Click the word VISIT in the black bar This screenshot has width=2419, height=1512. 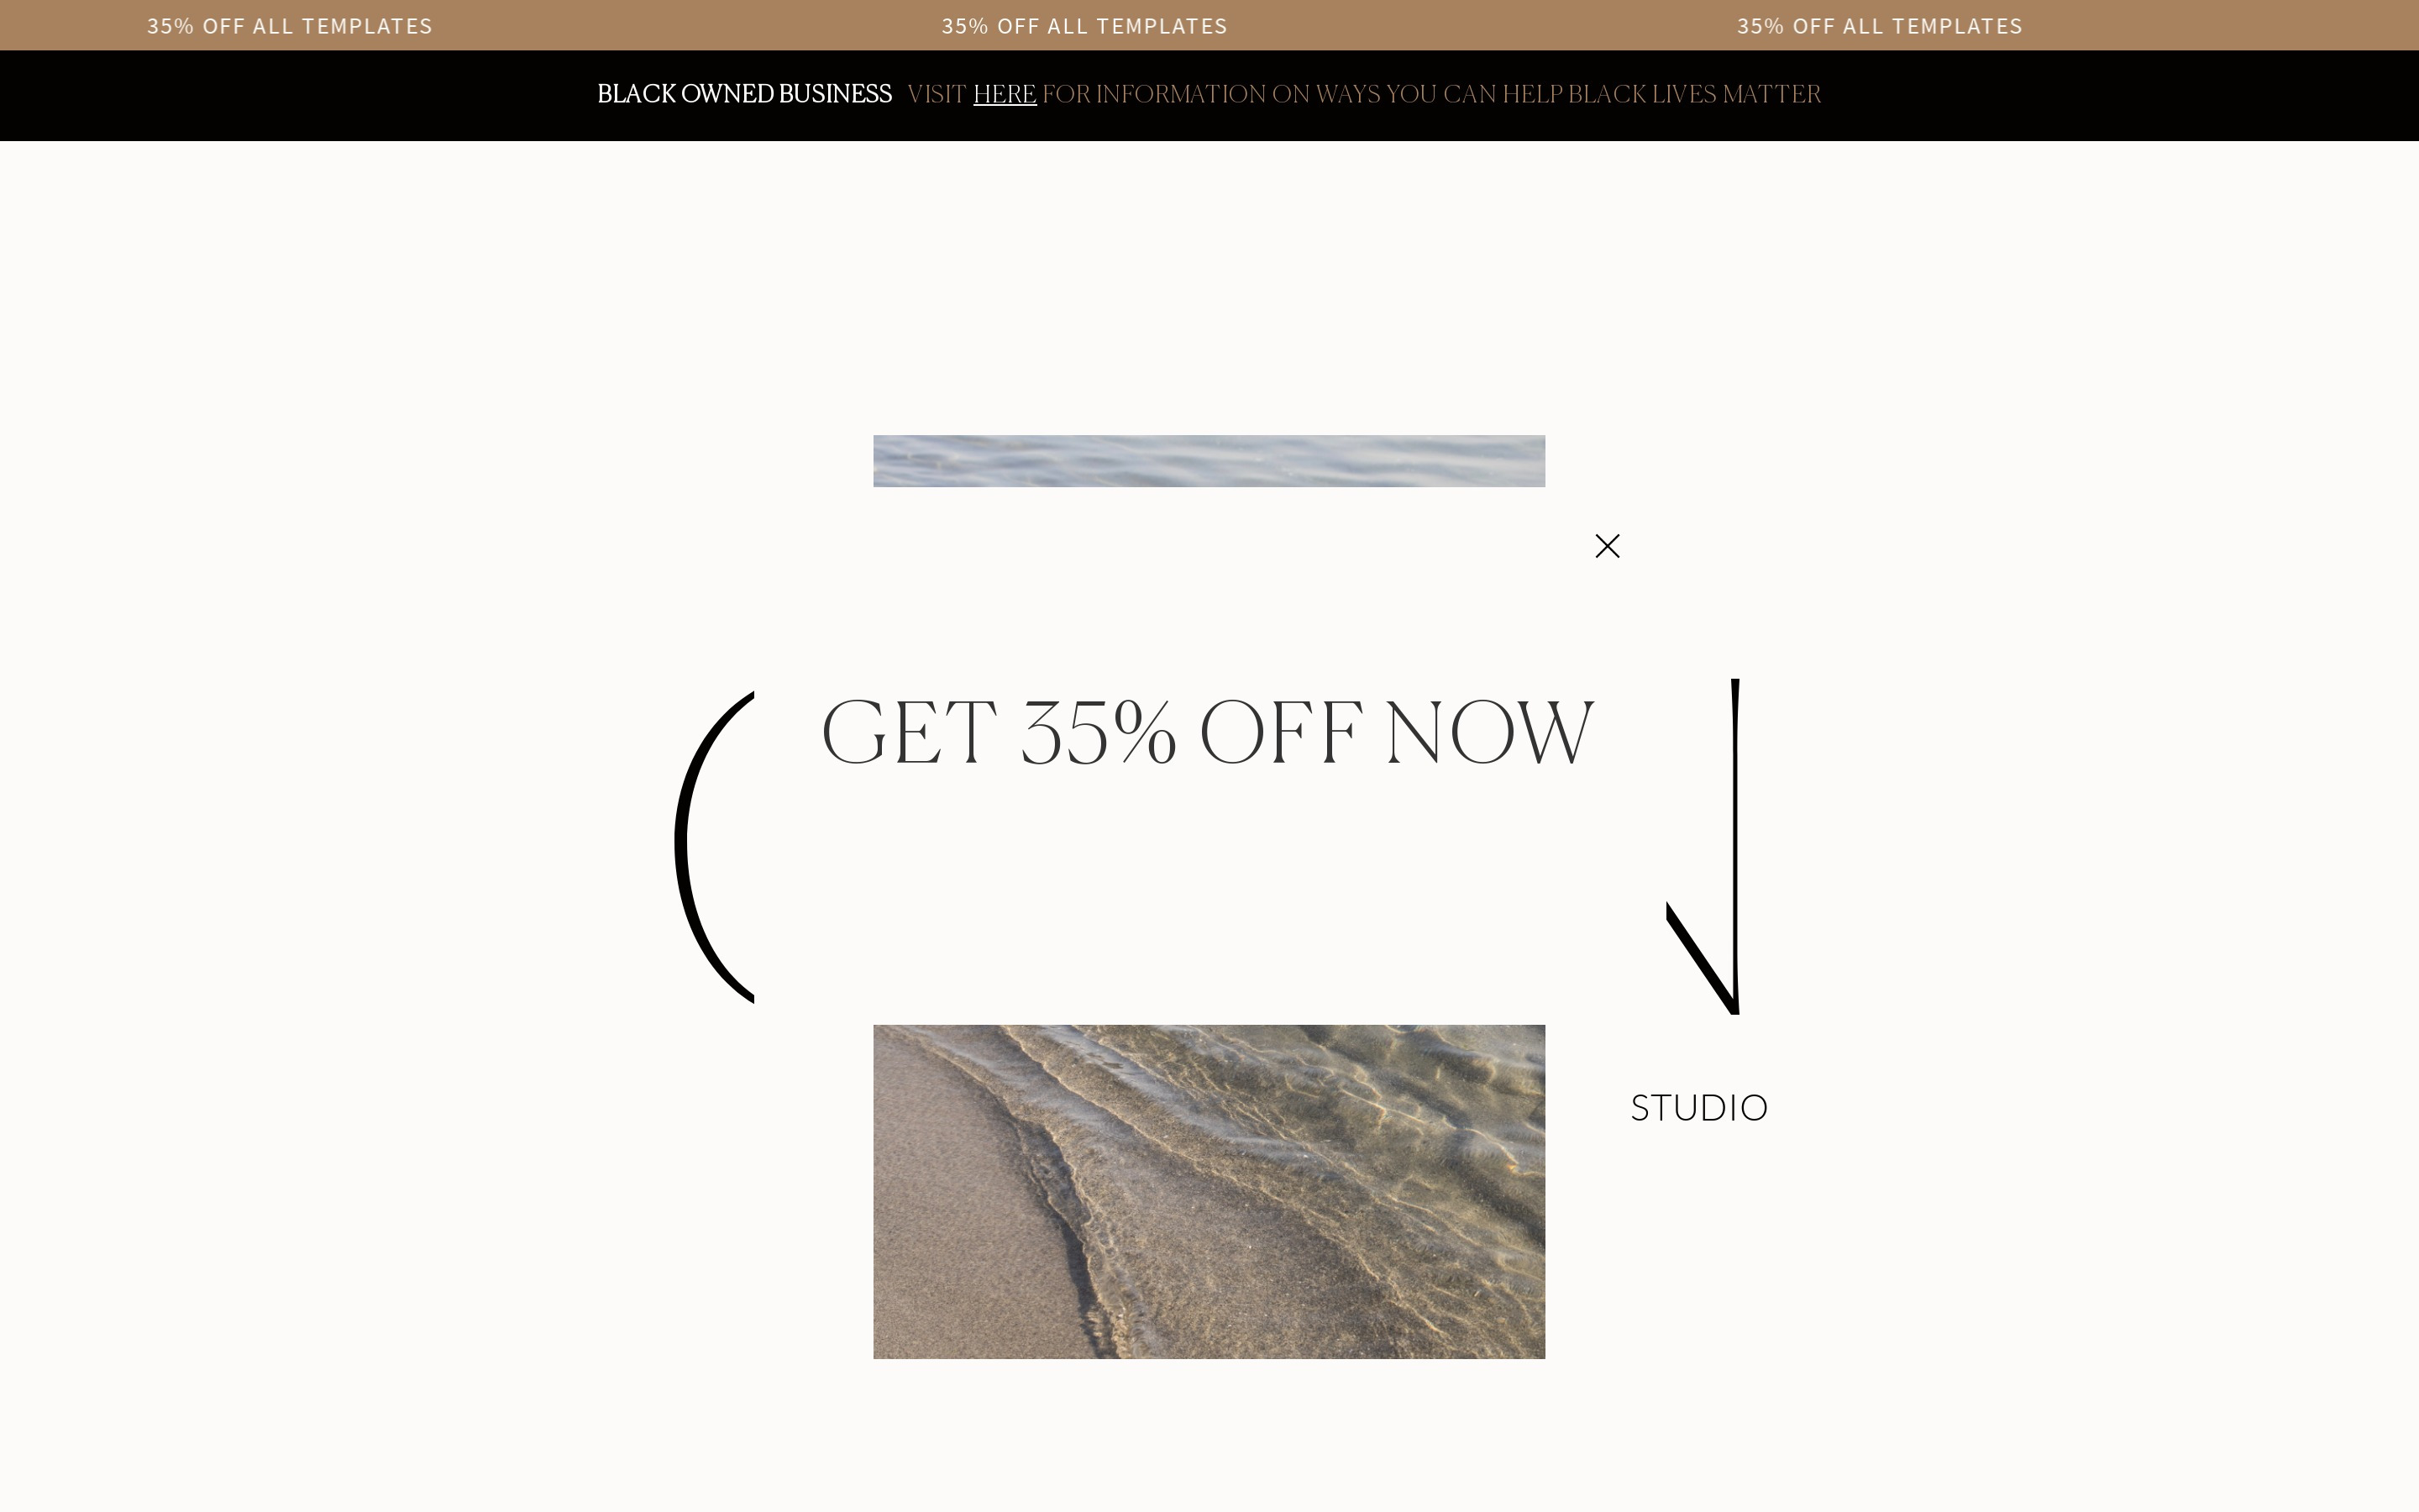coord(937,94)
